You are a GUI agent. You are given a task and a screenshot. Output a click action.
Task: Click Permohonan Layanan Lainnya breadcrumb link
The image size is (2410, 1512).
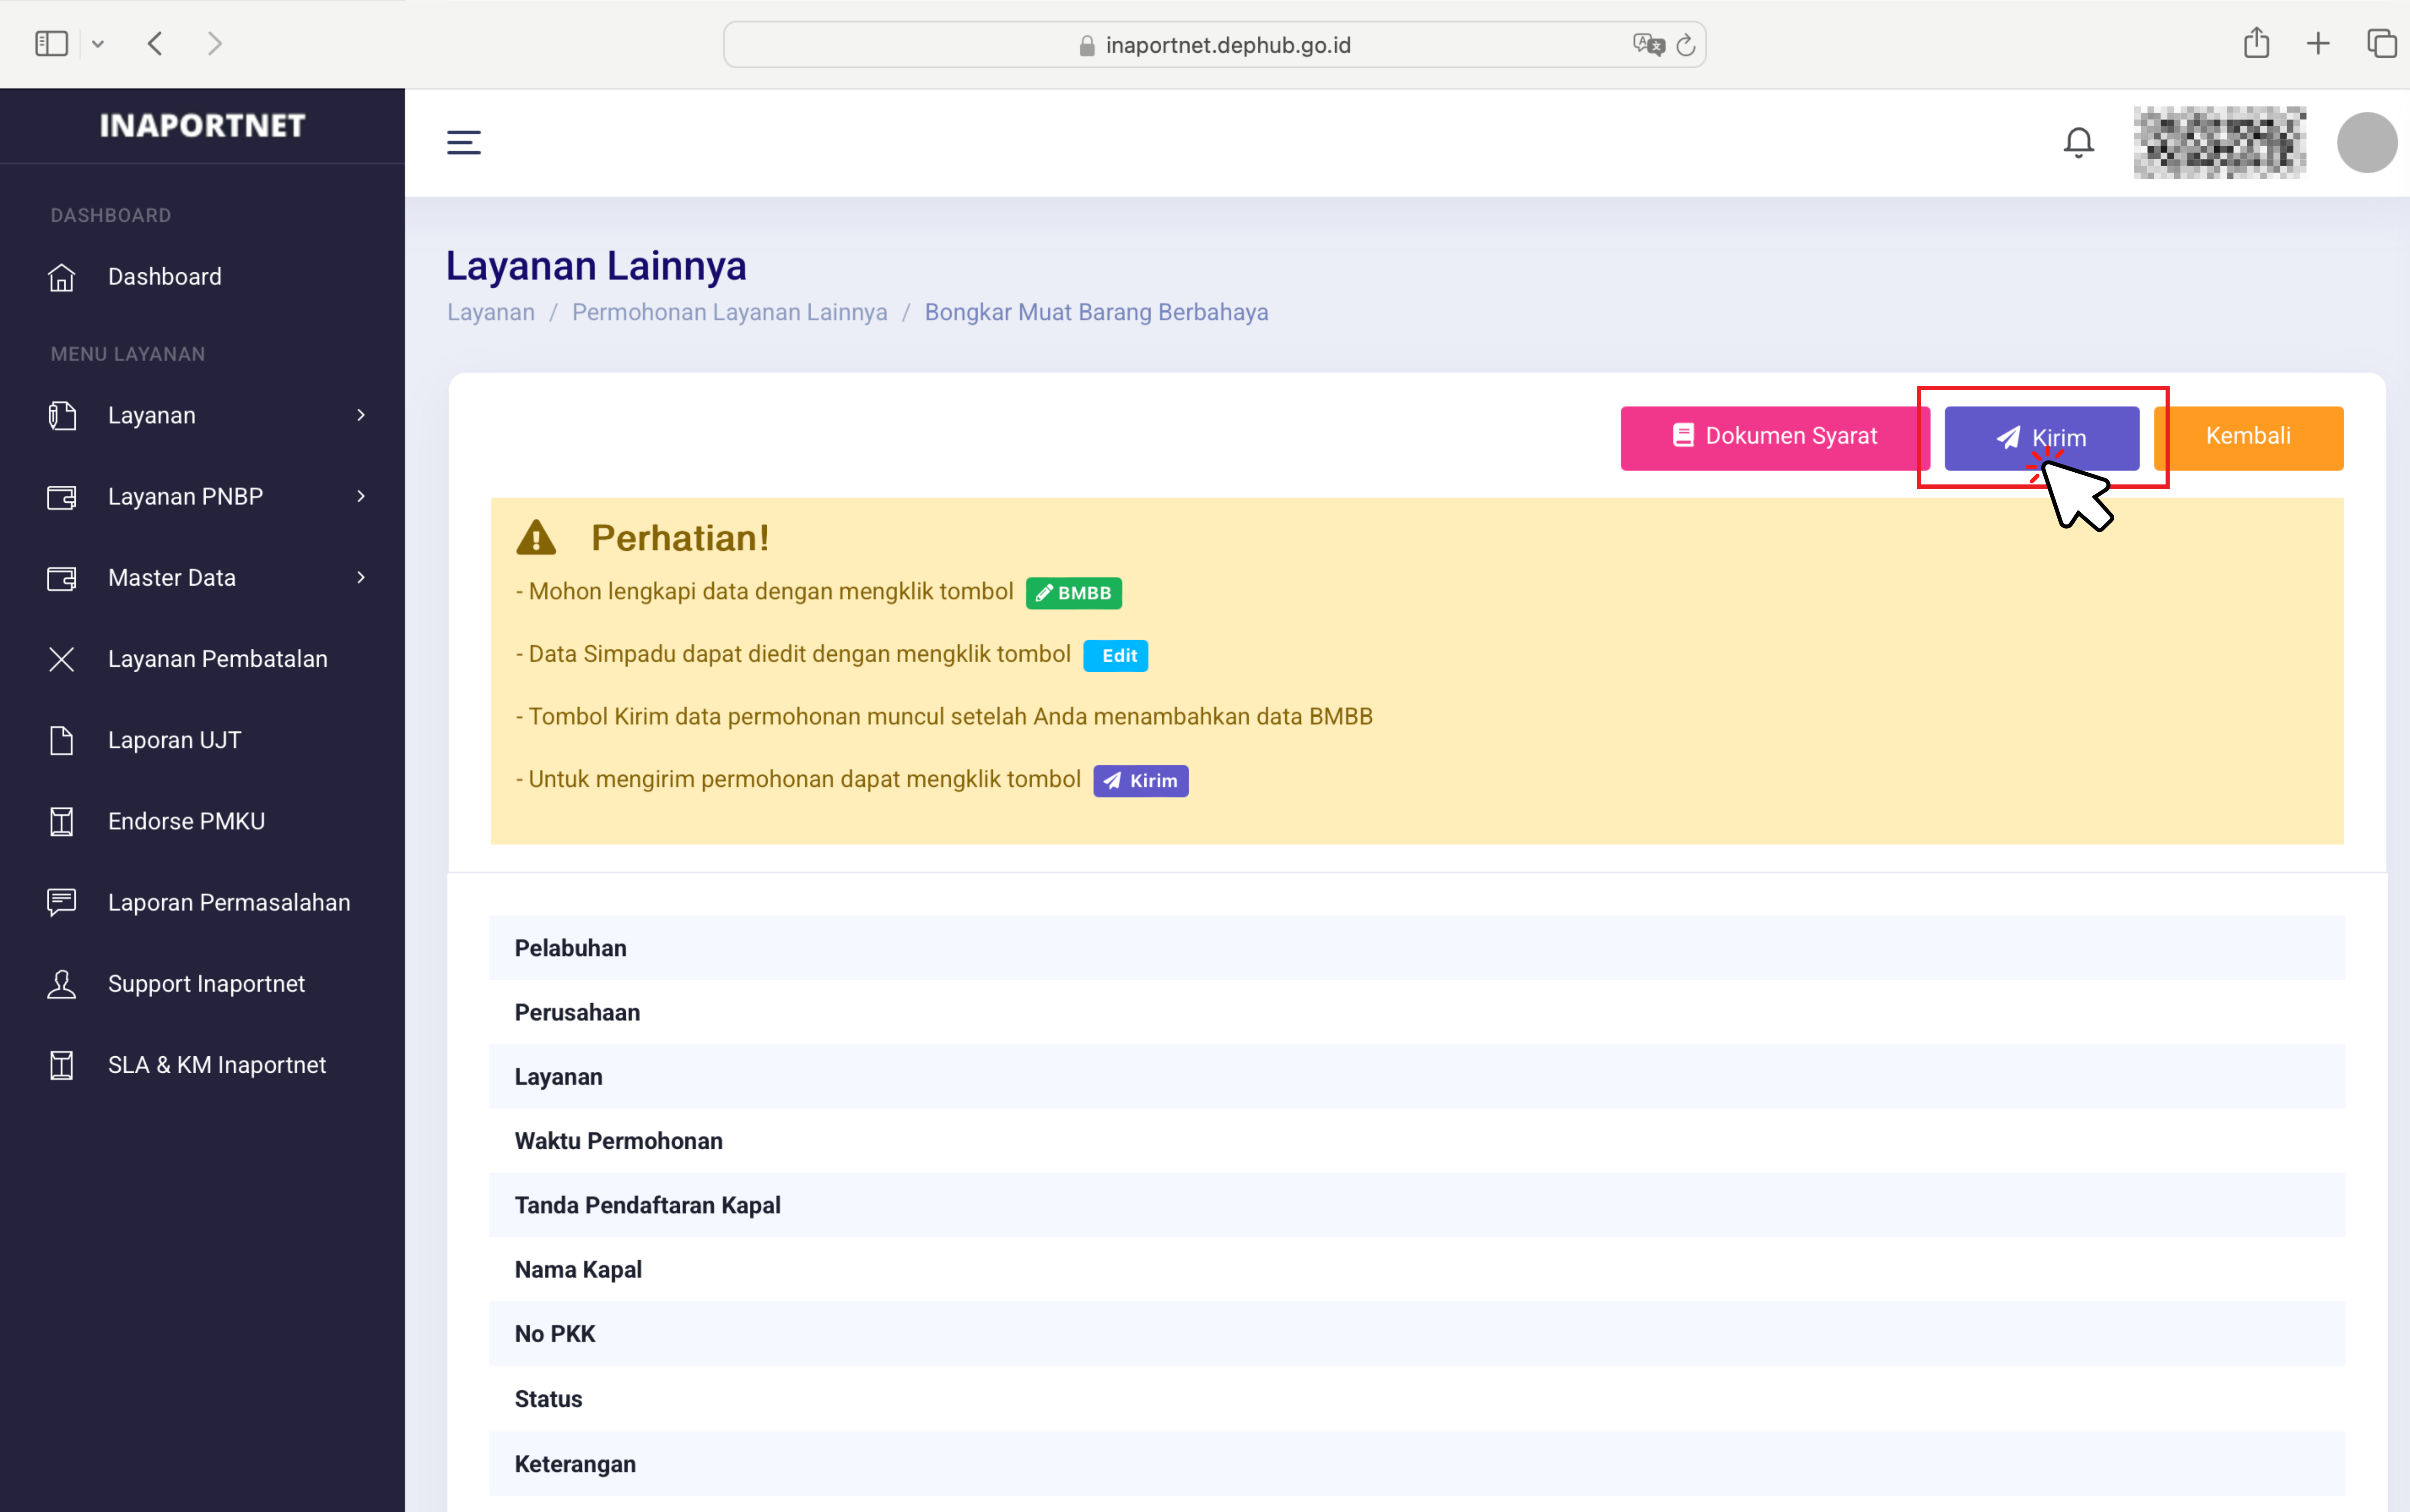(x=729, y=312)
